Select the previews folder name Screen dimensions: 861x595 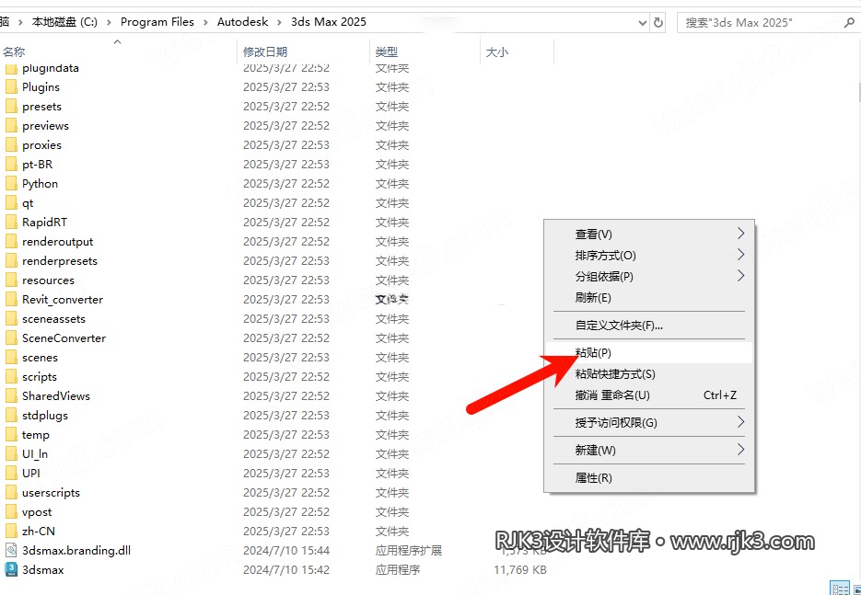(x=45, y=126)
